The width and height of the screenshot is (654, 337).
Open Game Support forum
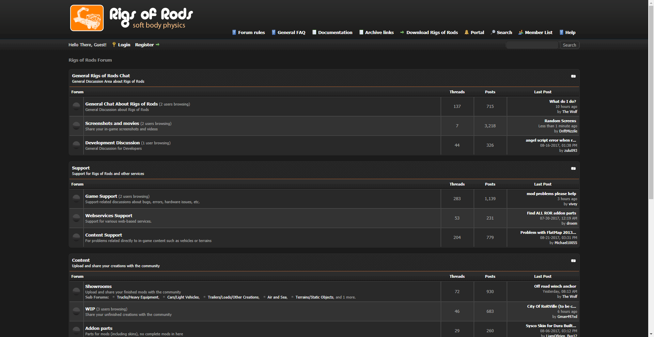coord(101,196)
